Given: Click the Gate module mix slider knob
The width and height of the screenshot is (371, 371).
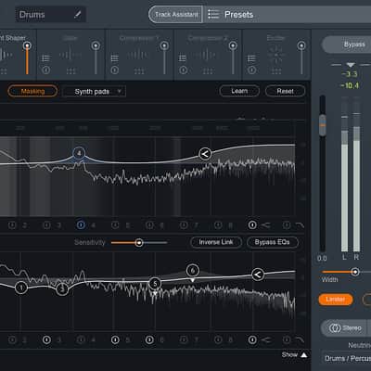Looking at the screenshot, I should (x=96, y=45).
